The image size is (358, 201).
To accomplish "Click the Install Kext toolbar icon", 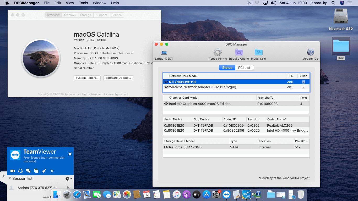I will click(258, 53).
